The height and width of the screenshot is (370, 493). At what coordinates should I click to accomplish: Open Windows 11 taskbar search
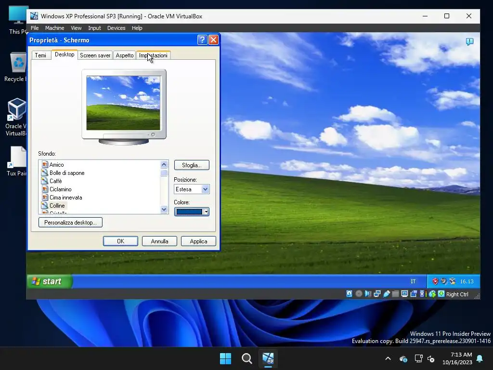pyautogui.click(x=247, y=358)
